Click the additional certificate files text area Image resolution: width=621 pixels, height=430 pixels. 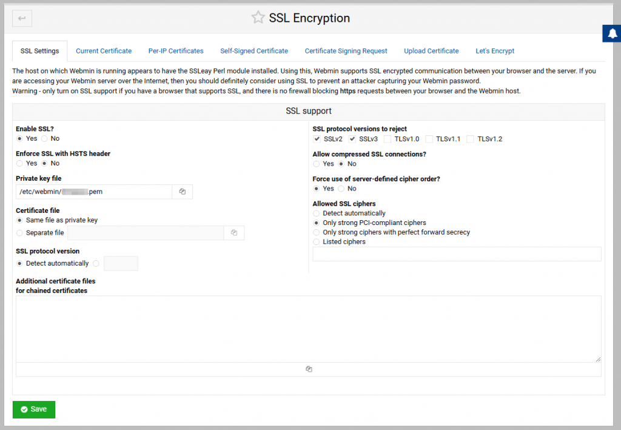coord(308,329)
